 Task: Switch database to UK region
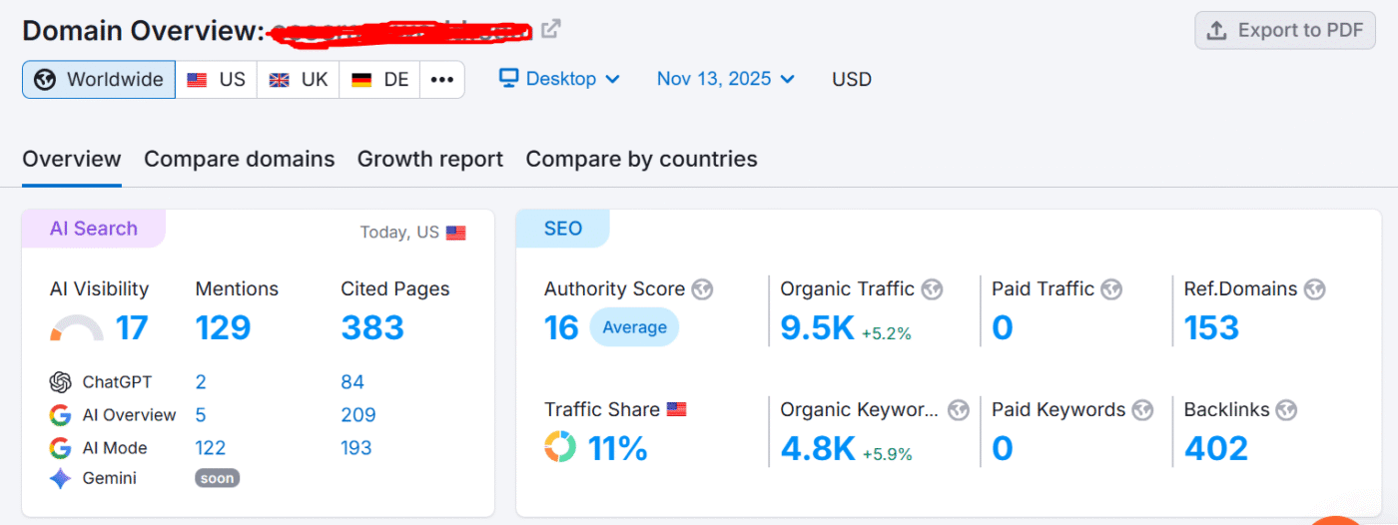click(x=299, y=80)
